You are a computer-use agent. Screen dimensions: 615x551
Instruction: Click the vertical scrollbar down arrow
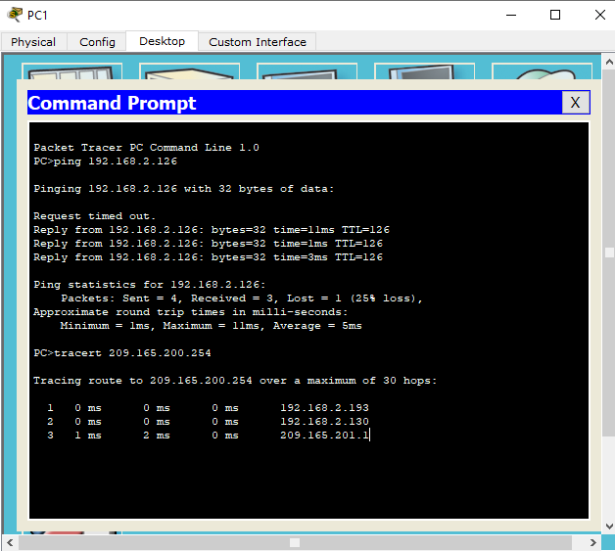pos(609,526)
